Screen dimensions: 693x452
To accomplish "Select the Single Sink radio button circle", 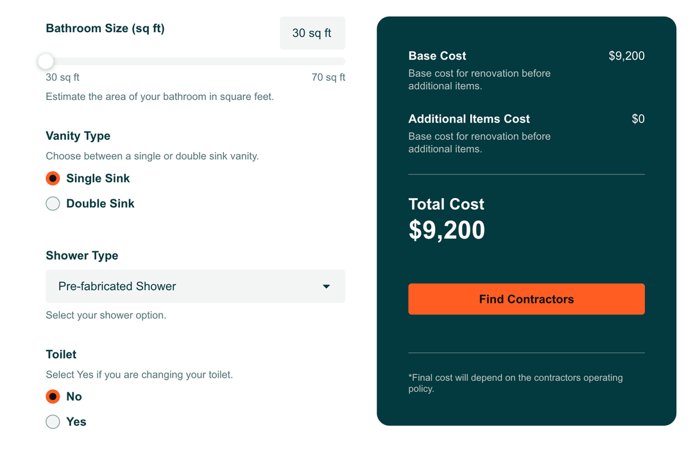I will click(x=53, y=178).
